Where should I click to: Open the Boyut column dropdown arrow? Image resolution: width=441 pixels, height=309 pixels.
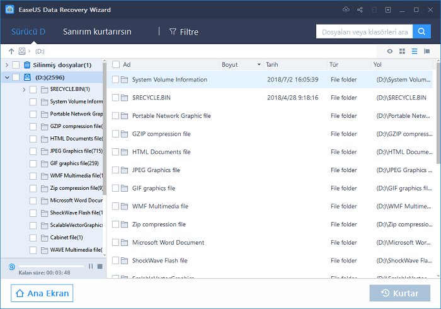click(258, 65)
